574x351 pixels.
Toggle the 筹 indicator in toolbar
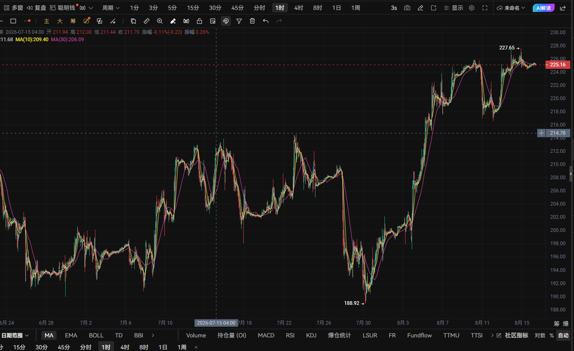coord(73,21)
